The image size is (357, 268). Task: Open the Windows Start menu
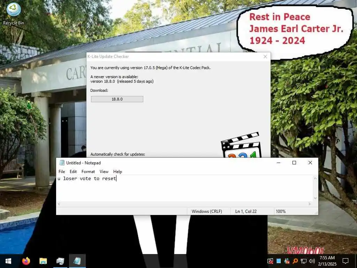8,261
